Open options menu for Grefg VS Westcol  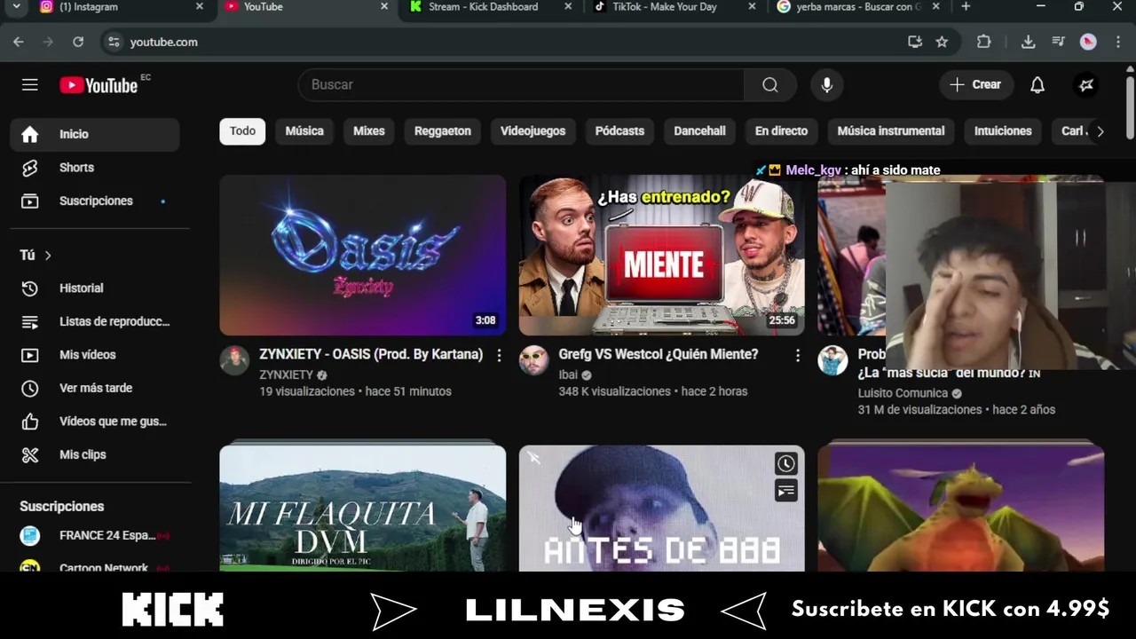click(798, 355)
